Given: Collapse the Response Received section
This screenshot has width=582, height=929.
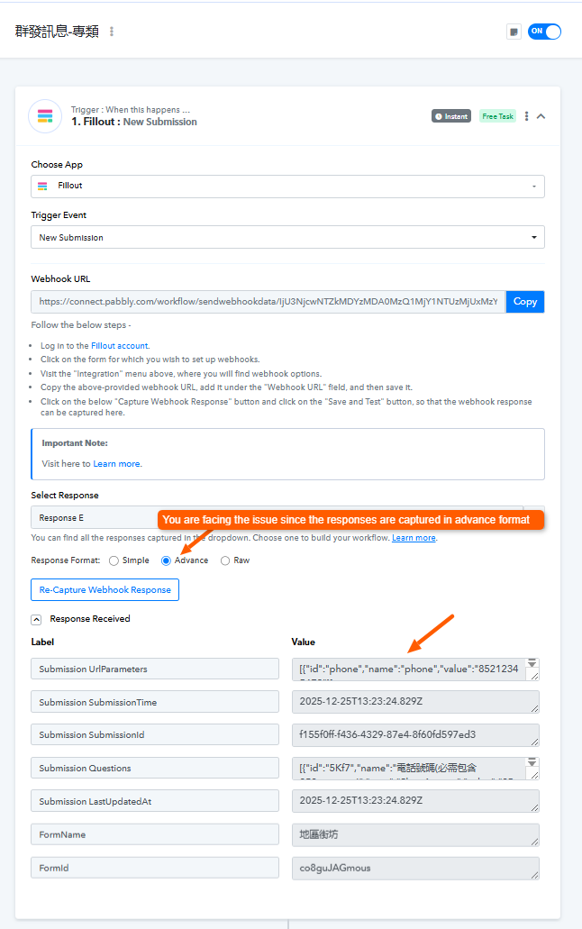Looking at the screenshot, I should tap(36, 619).
